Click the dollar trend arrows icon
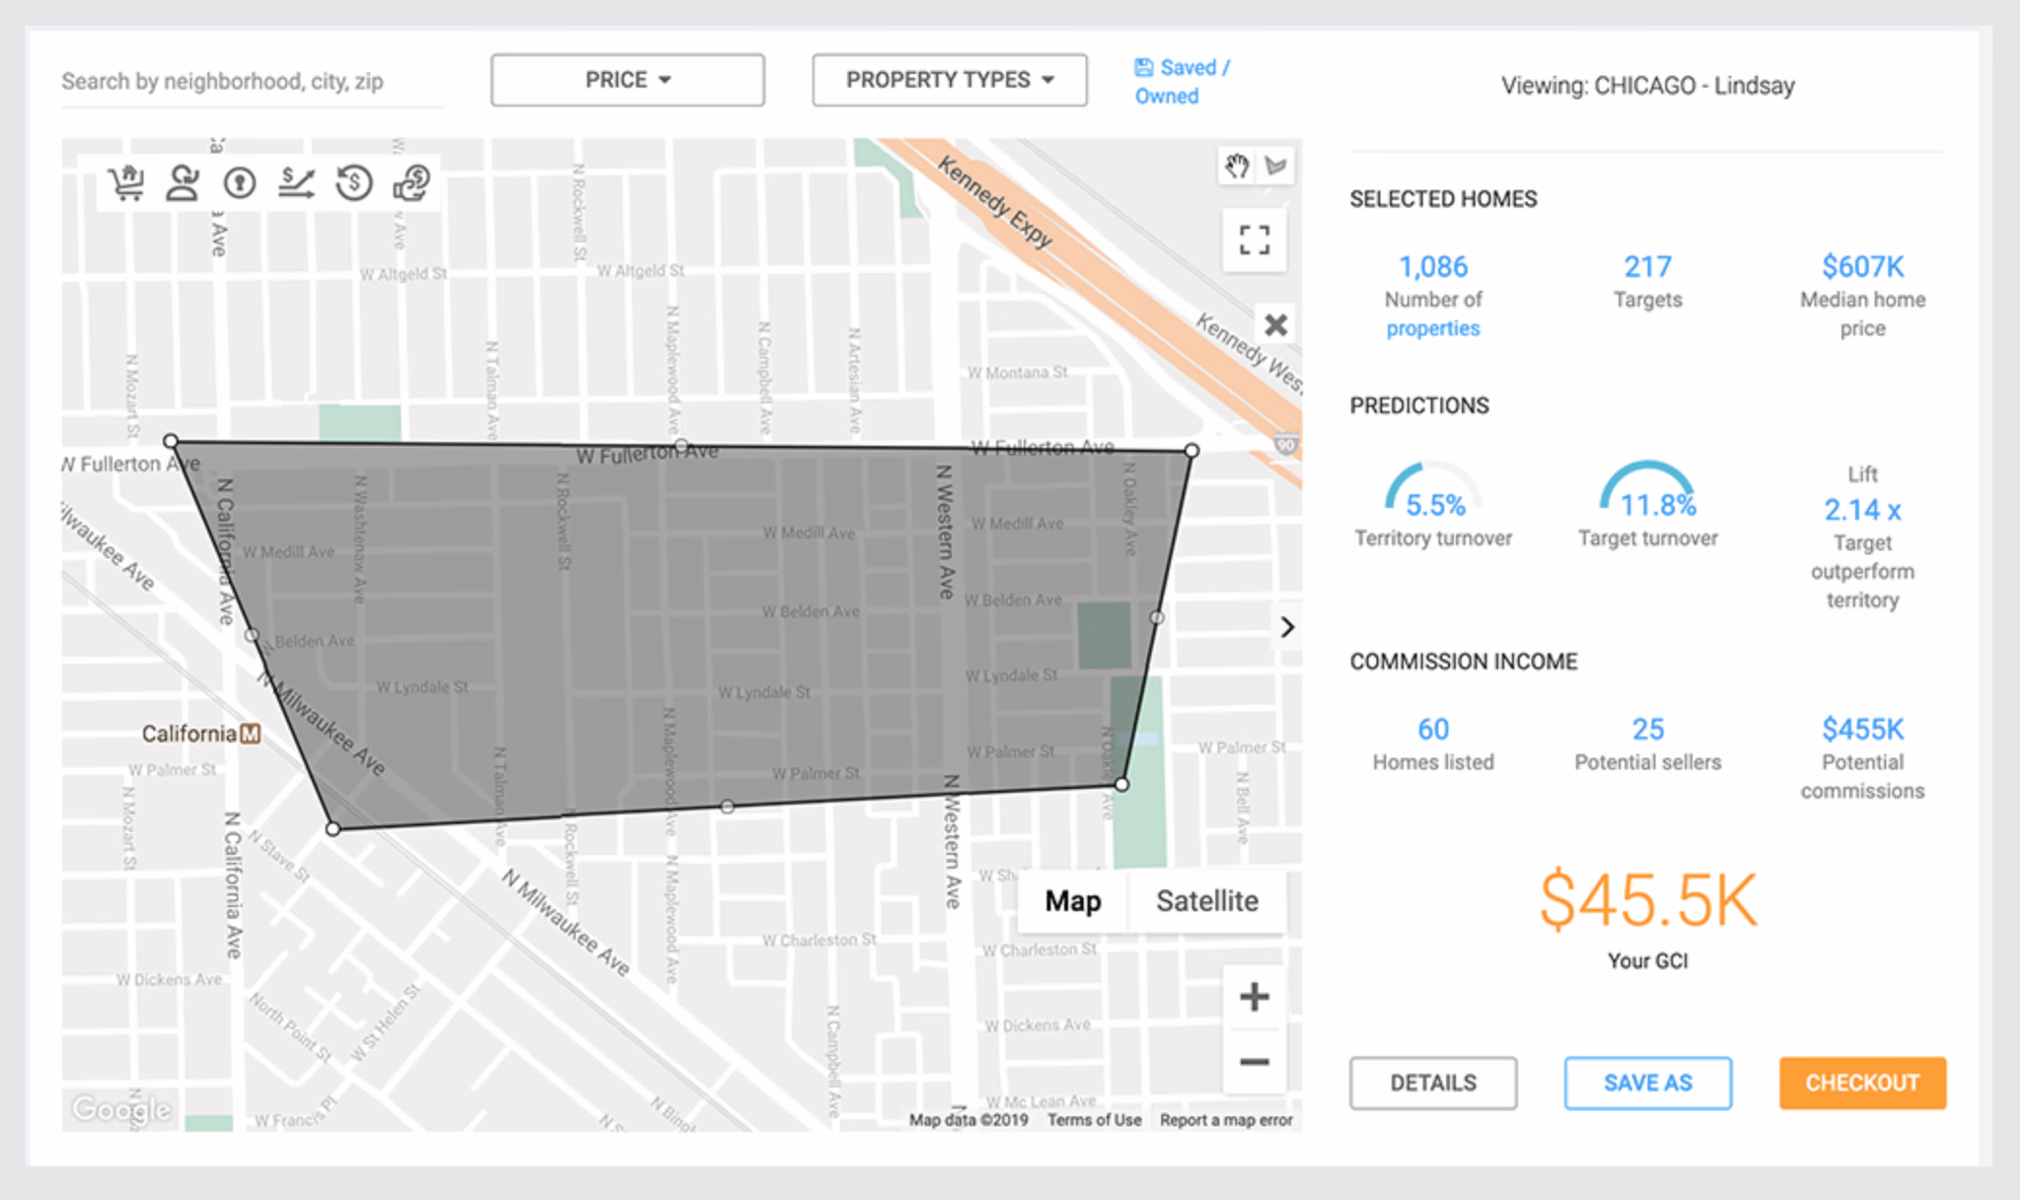The height and width of the screenshot is (1200, 2020). click(x=296, y=182)
